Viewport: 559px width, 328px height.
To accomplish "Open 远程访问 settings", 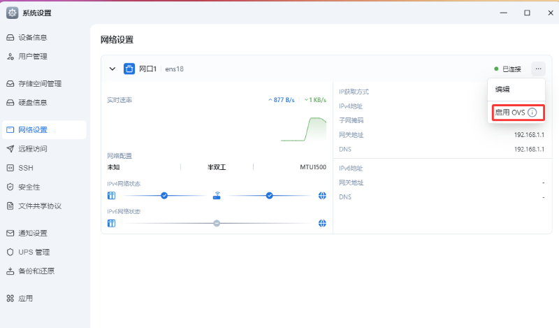I will [x=32, y=149].
